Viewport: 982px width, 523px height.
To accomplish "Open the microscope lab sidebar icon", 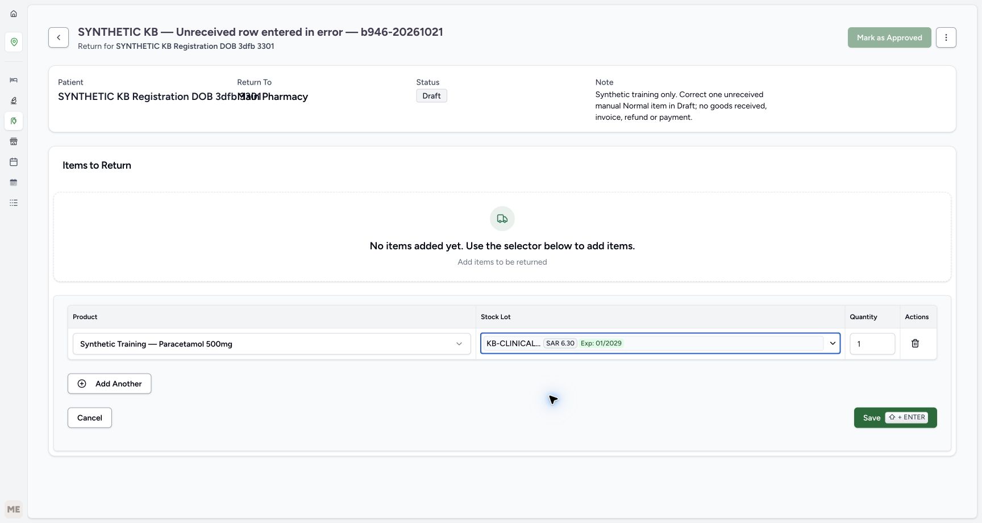I will click(14, 101).
